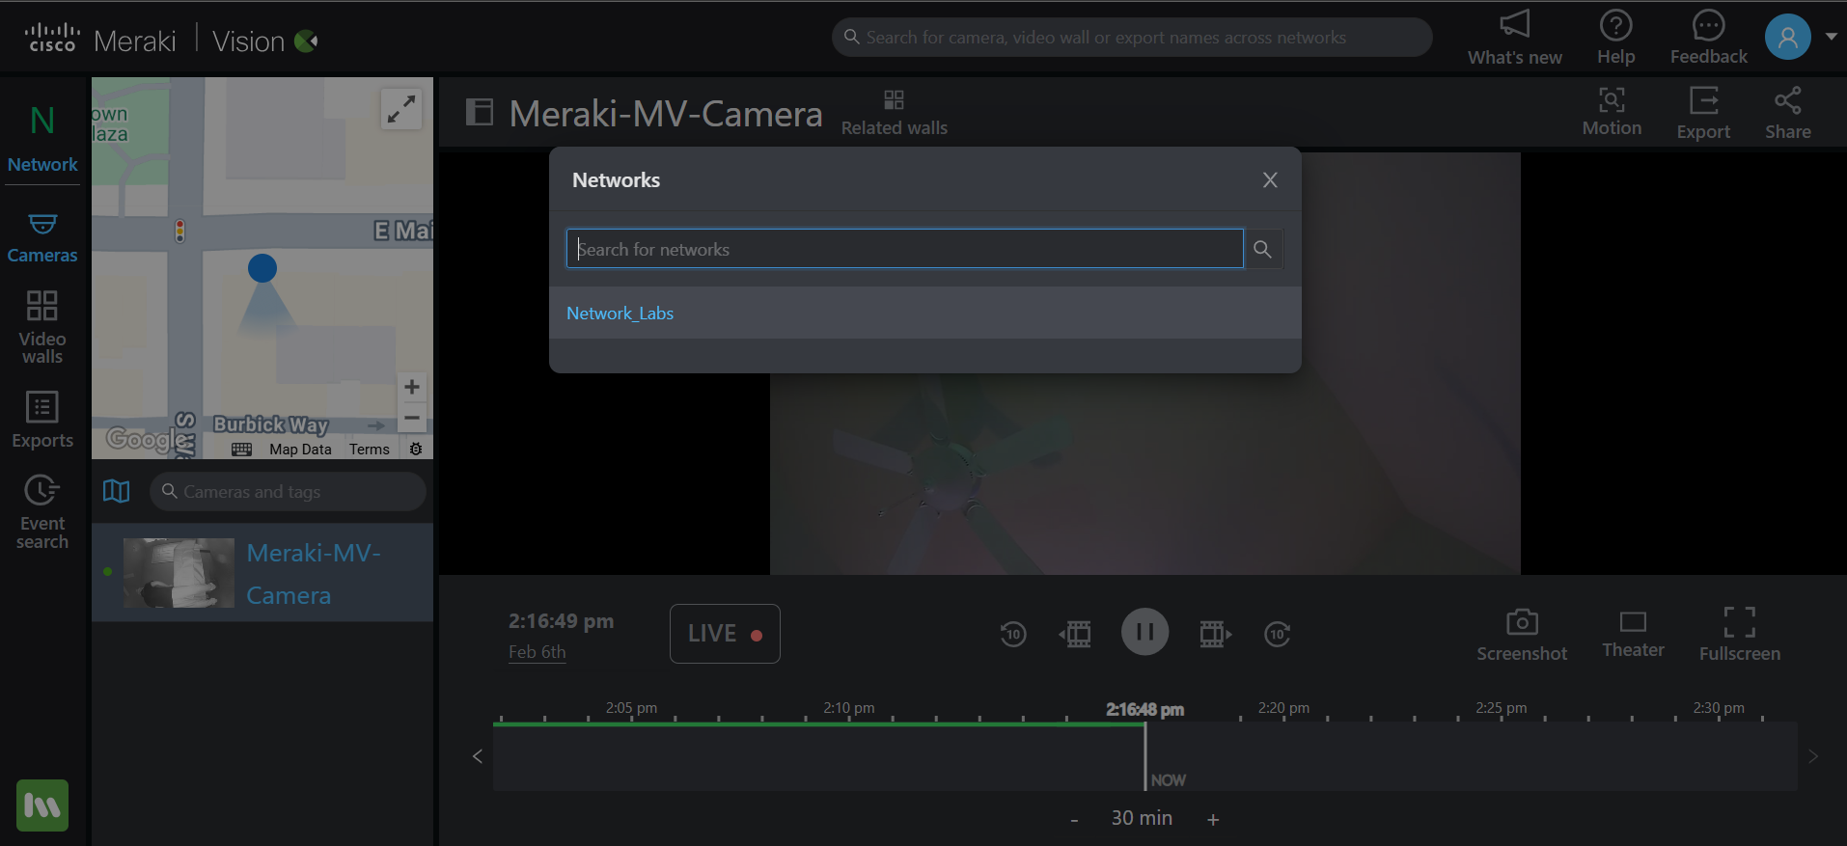
Task: Jump to 2:05 pm on the timeline
Action: (x=631, y=708)
